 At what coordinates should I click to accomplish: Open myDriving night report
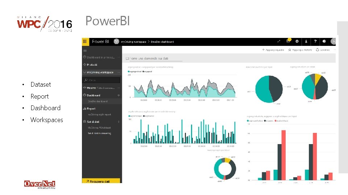(x=99, y=114)
